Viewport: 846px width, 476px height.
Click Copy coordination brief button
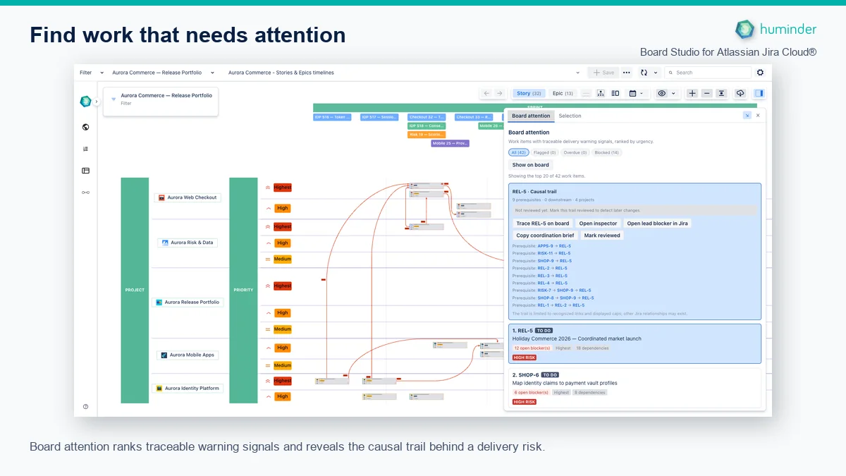(545, 236)
